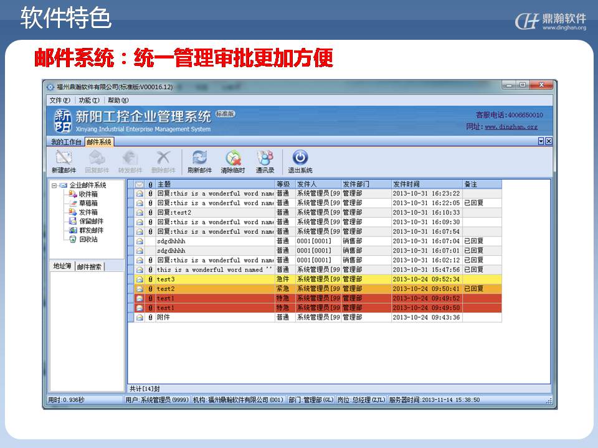This screenshot has height=448, width=598.
Task: Select the 附件 email subject
Action: (x=164, y=317)
